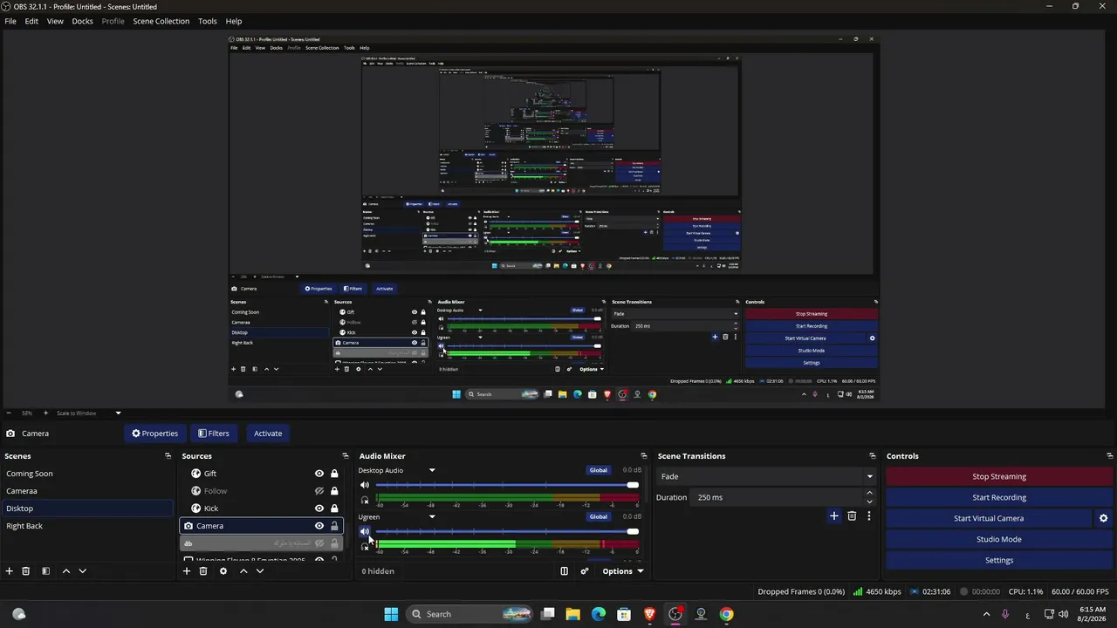Add a new source with the plus icon
This screenshot has width=1117, height=628.
pyautogui.click(x=186, y=571)
